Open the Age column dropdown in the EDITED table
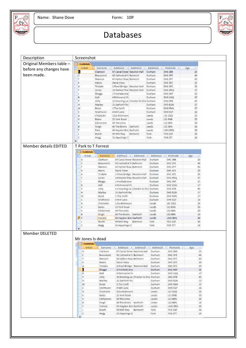 (199, 156)
